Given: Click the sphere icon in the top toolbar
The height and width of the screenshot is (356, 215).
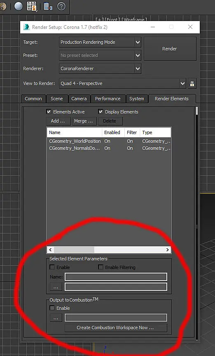Looking at the screenshot, I should click(x=19, y=6).
